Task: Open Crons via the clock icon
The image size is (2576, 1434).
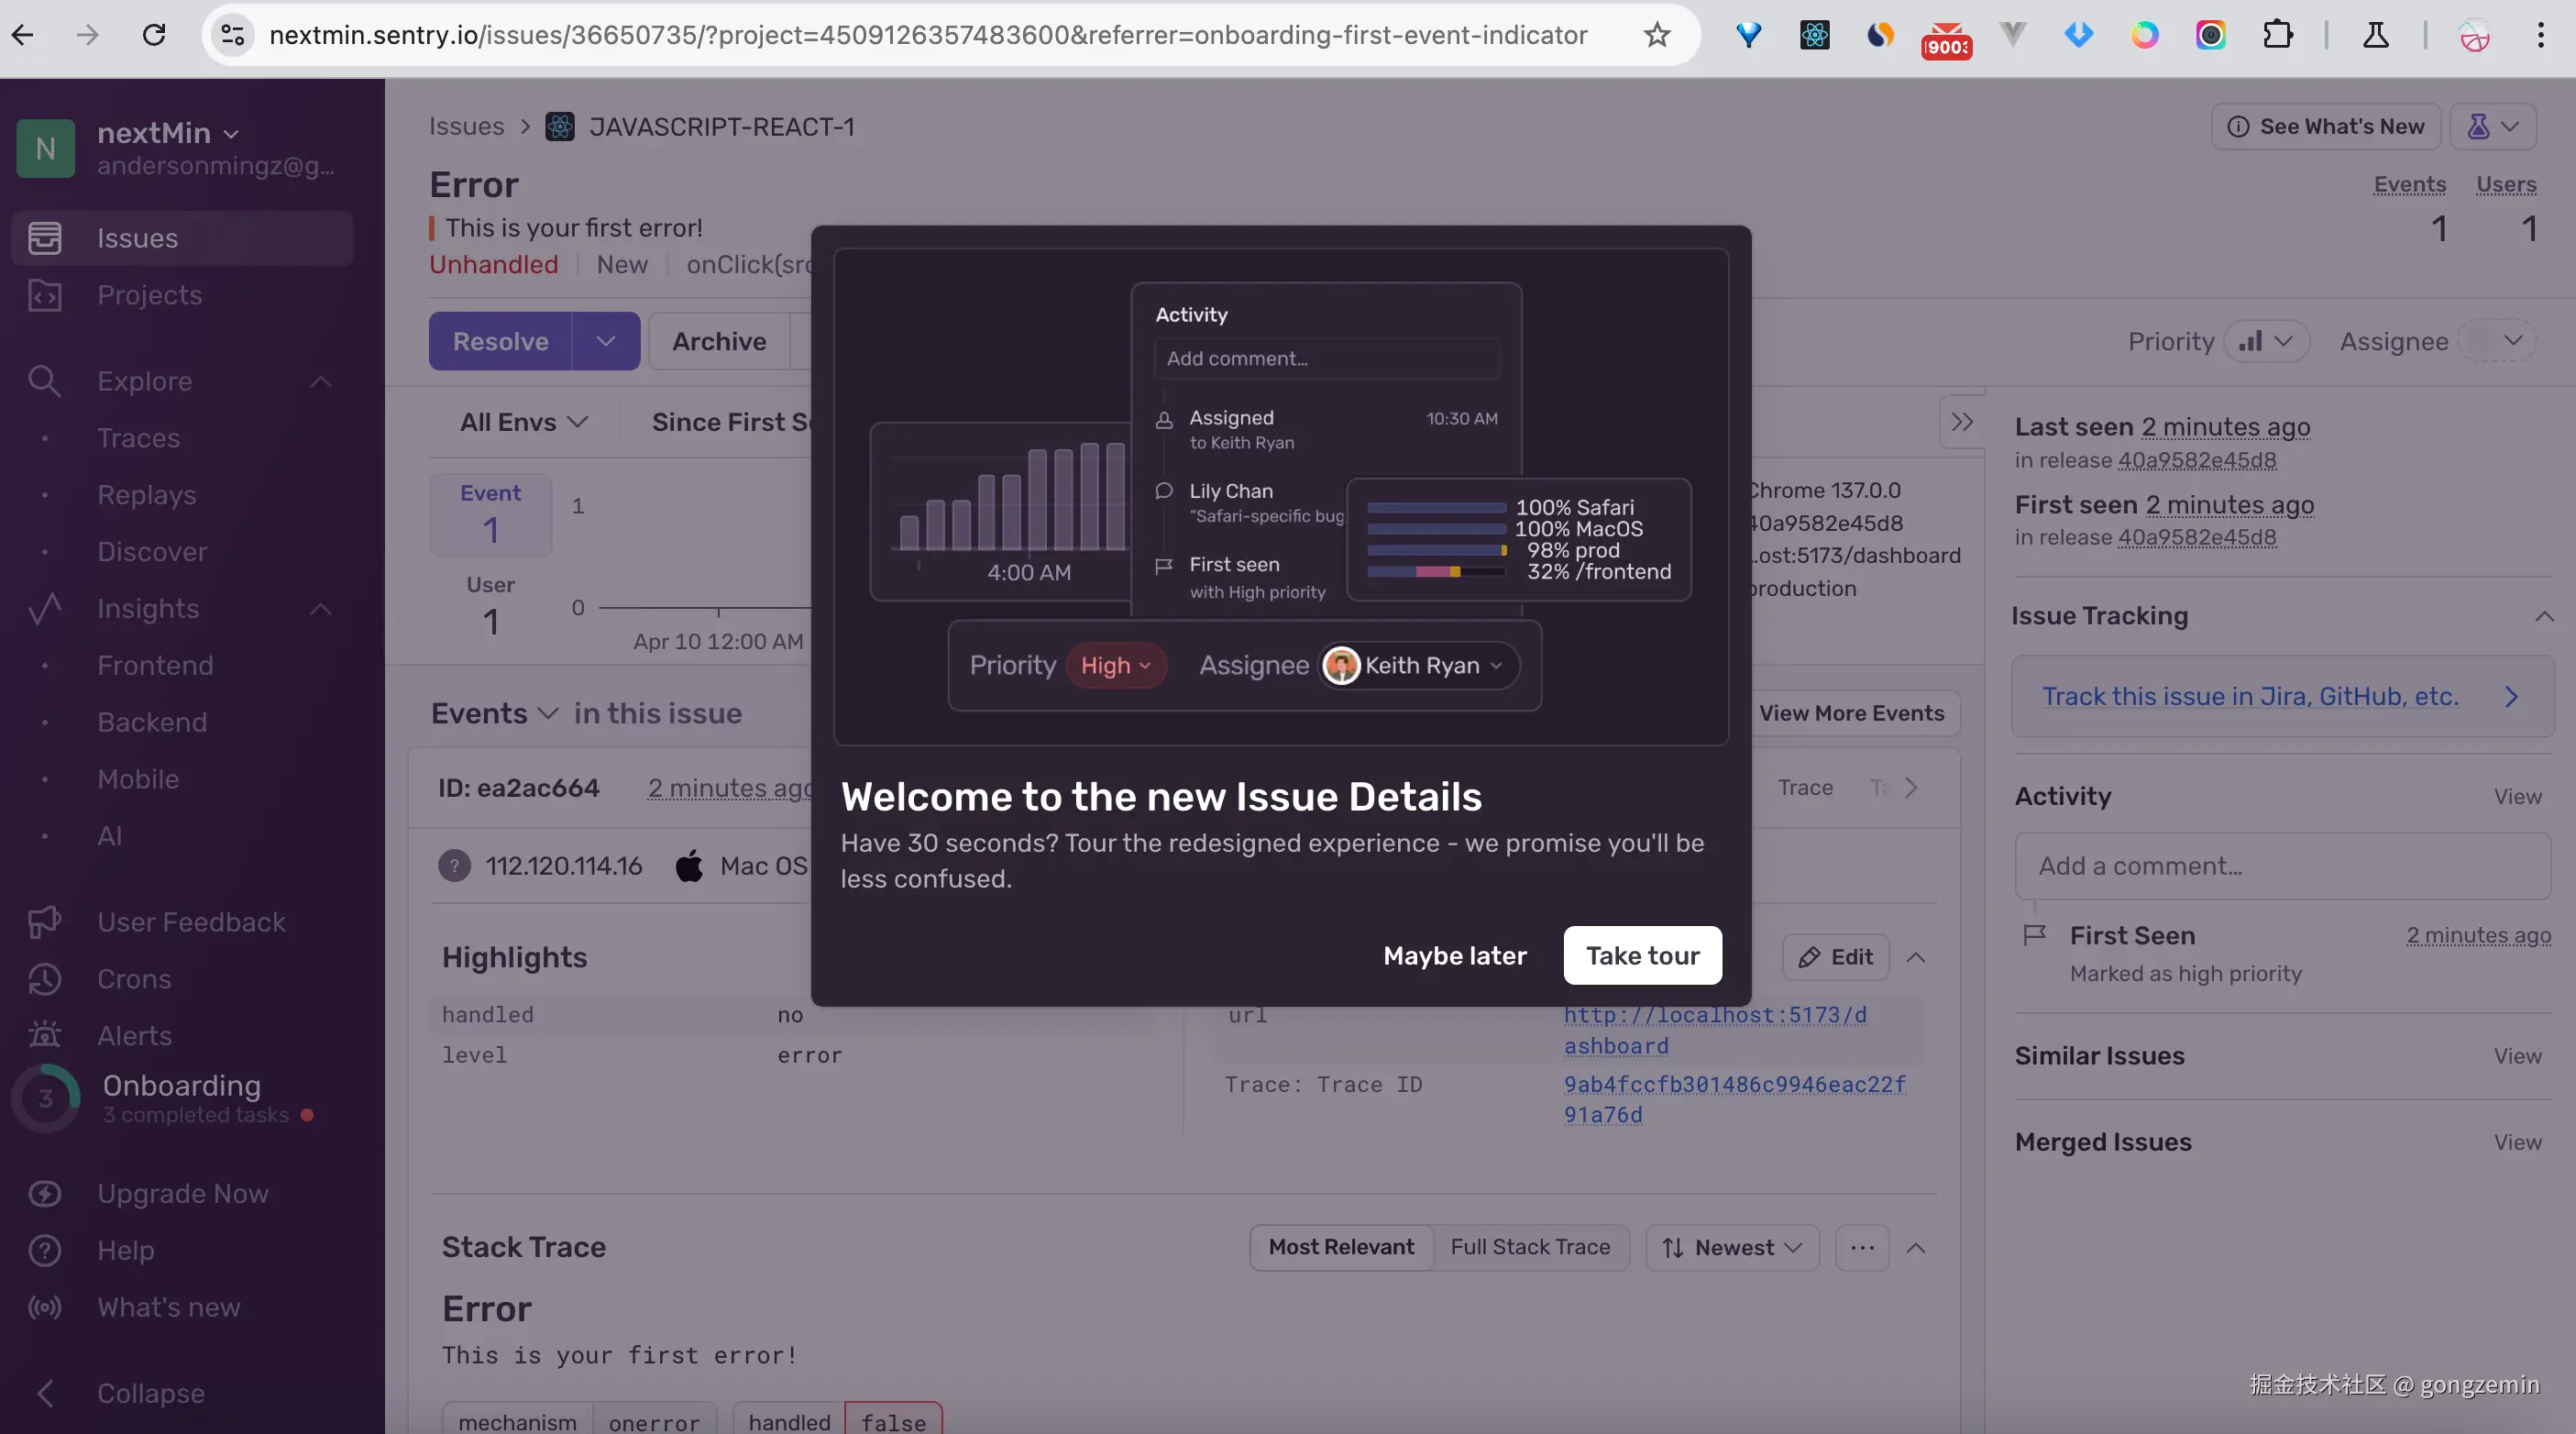Action: [44, 979]
